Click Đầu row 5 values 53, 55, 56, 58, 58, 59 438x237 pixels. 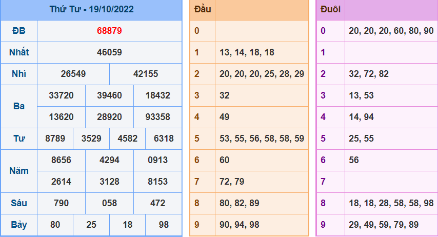262,139
